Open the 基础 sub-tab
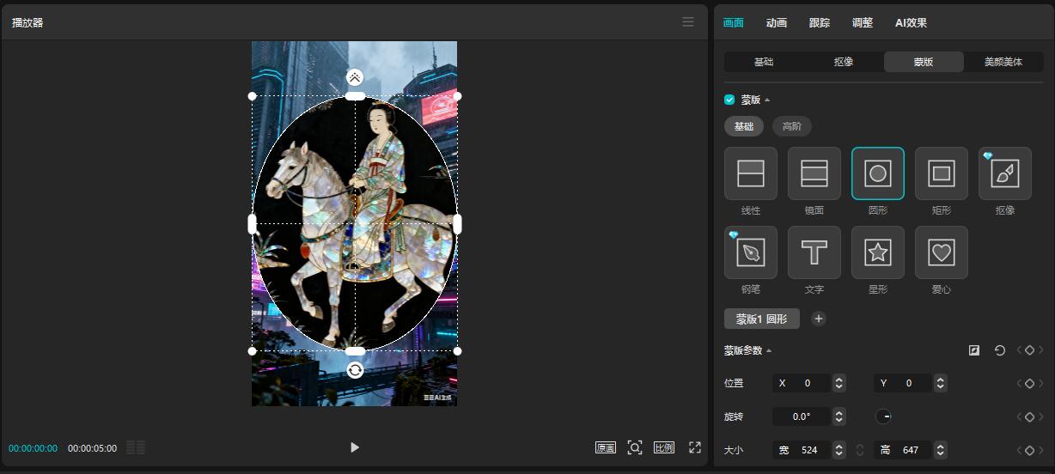Viewport: 1055px width, 474px height. (x=764, y=62)
